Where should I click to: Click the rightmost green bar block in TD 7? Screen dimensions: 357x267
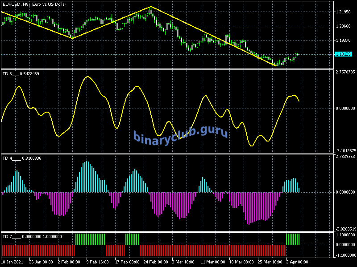coord(293,239)
